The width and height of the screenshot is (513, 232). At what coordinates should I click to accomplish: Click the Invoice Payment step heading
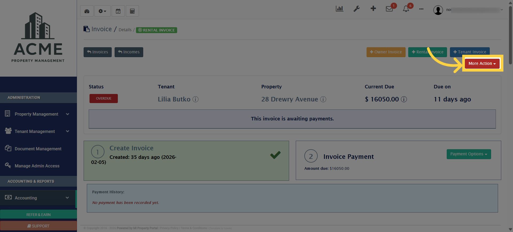pyautogui.click(x=349, y=157)
